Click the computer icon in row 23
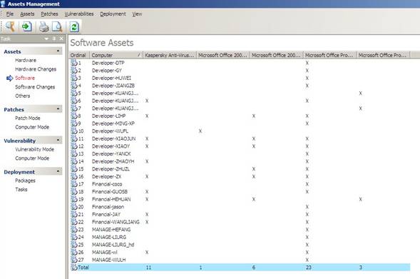The width and height of the screenshot is (420, 279). (74, 230)
